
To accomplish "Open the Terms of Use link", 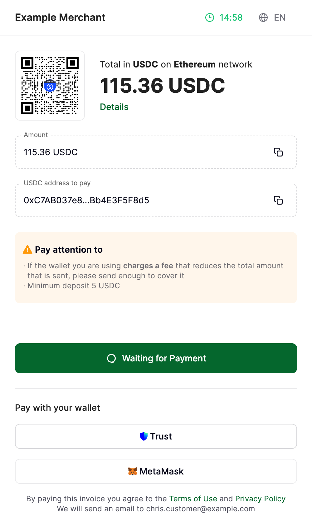I will (193, 499).
